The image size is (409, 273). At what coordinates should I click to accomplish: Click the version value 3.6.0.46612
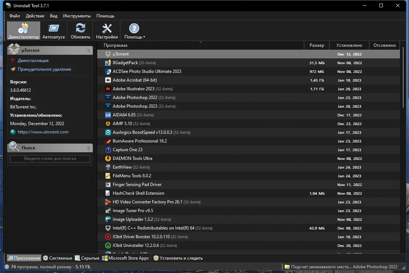[21, 90]
